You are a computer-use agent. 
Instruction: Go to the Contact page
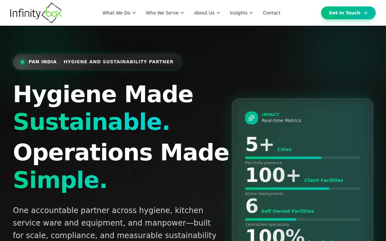click(x=271, y=13)
